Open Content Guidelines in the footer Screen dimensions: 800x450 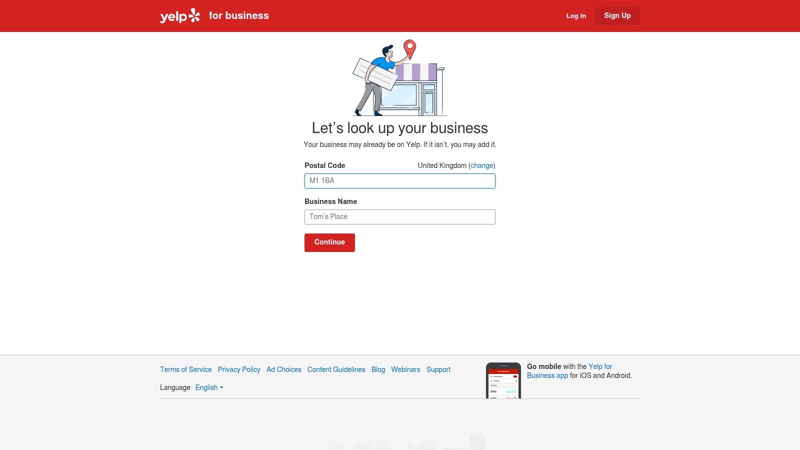pyautogui.click(x=336, y=369)
